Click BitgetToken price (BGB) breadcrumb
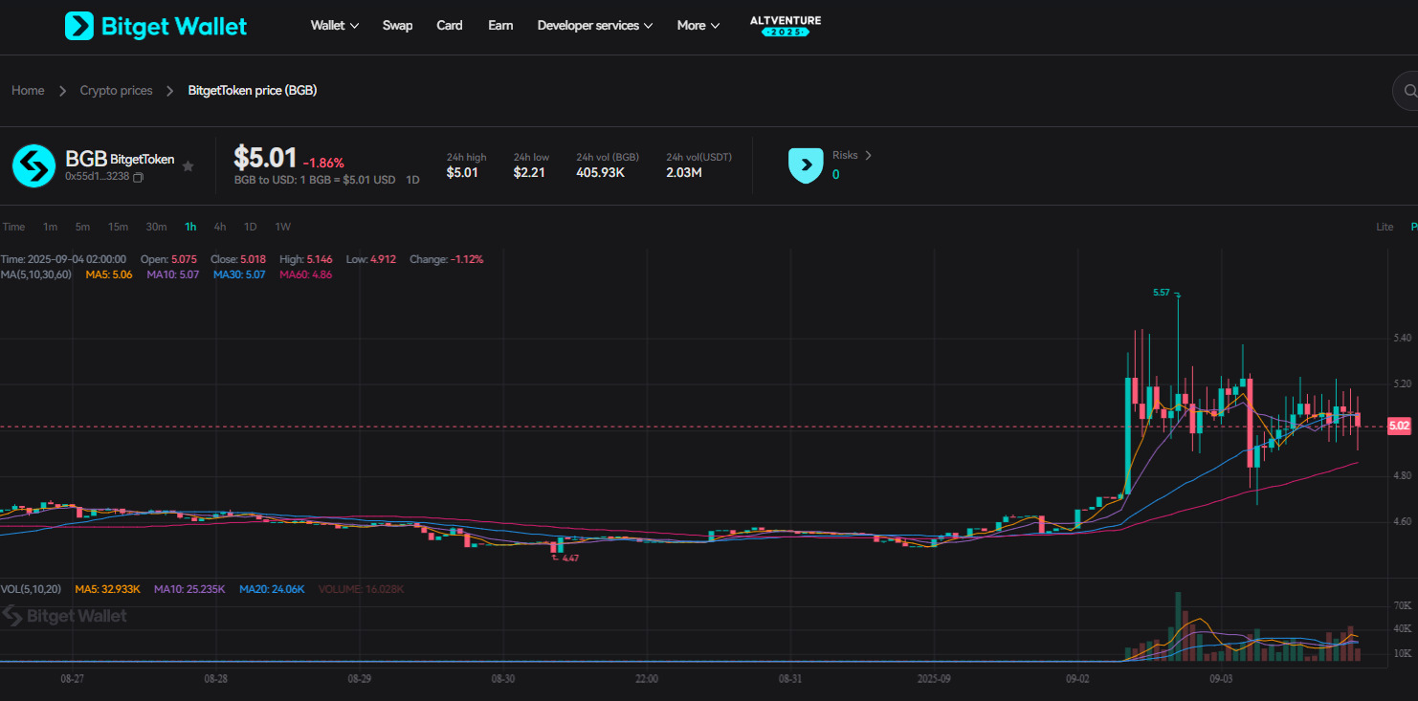Image resolution: width=1418 pixels, height=701 pixels. click(x=253, y=91)
